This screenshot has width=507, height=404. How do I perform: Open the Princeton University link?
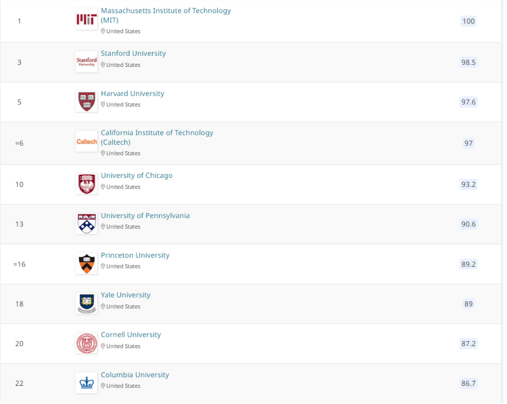[135, 255]
